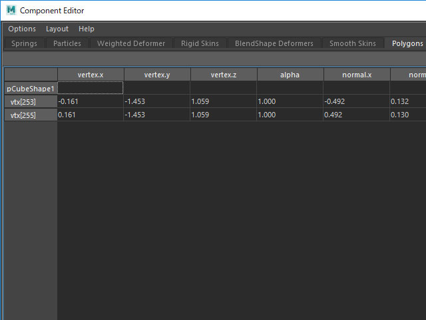426x320 pixels.
Task: Select vtx[255] value 0.130
Action: [408, 115]
